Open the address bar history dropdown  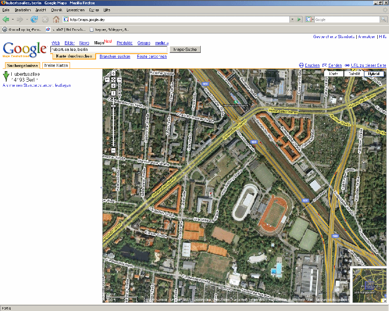pos(292,19)
